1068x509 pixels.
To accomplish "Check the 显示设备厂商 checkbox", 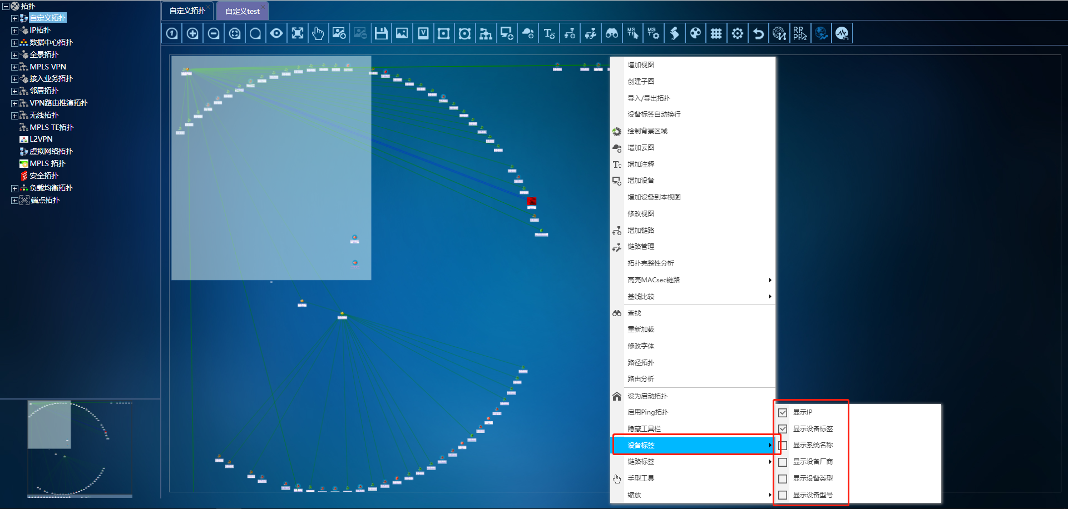I will (783, 462).
